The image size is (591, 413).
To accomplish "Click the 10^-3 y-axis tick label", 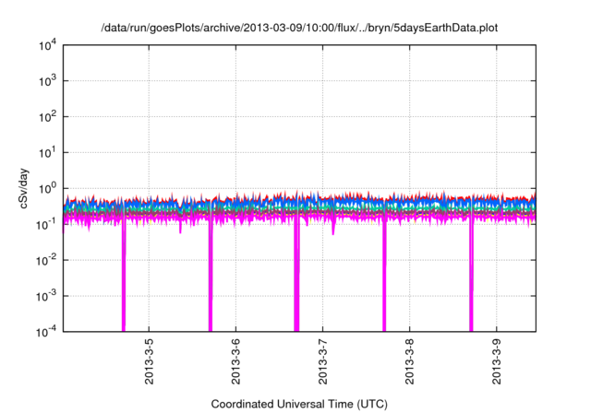I will click(x=47, y=296).
